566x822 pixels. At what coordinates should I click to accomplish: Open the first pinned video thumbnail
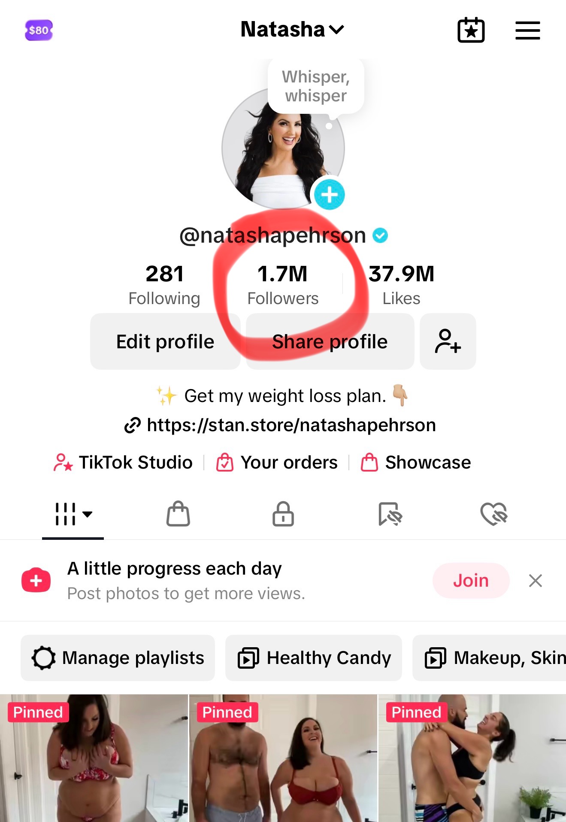pyautogui.click(x=94, y=758)
